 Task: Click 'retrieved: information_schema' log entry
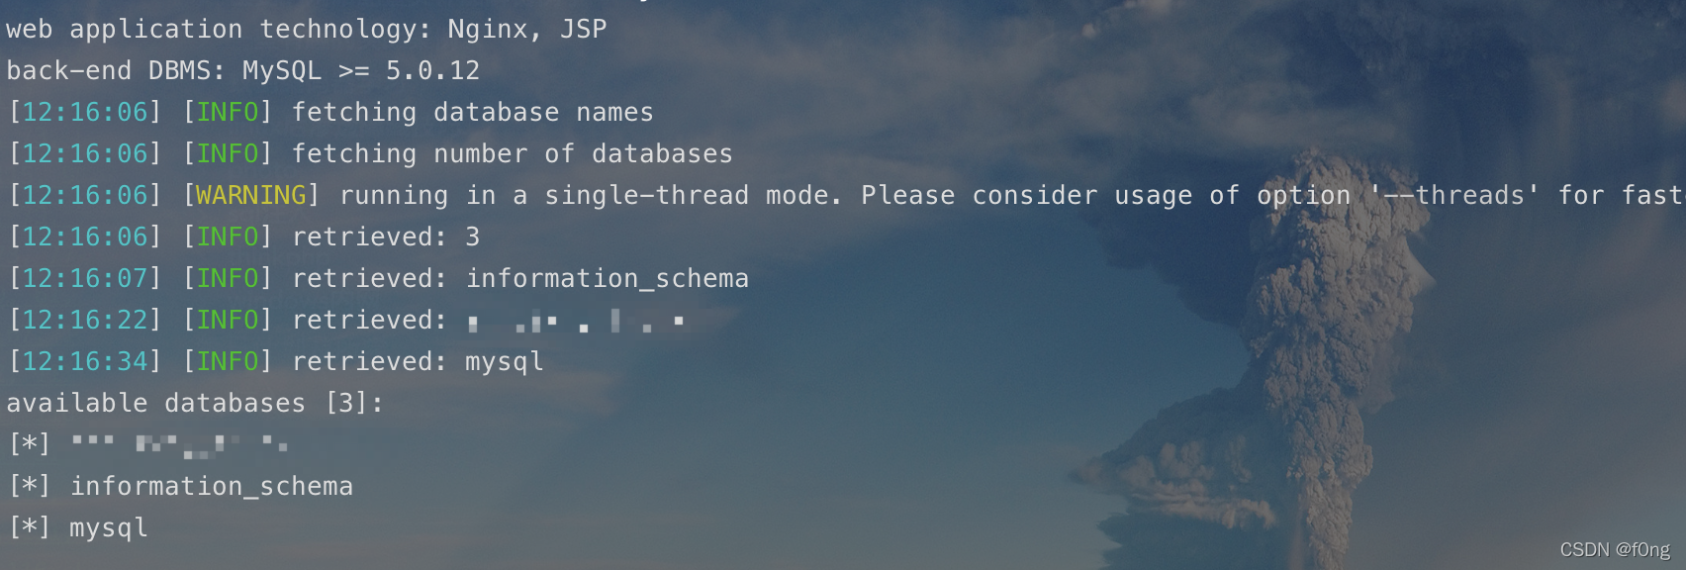click(x=520, y=279)
